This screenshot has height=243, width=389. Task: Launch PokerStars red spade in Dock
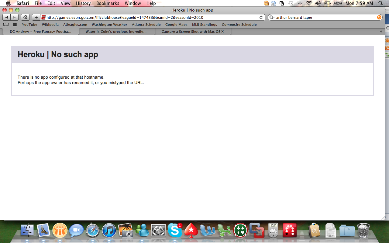191,230
